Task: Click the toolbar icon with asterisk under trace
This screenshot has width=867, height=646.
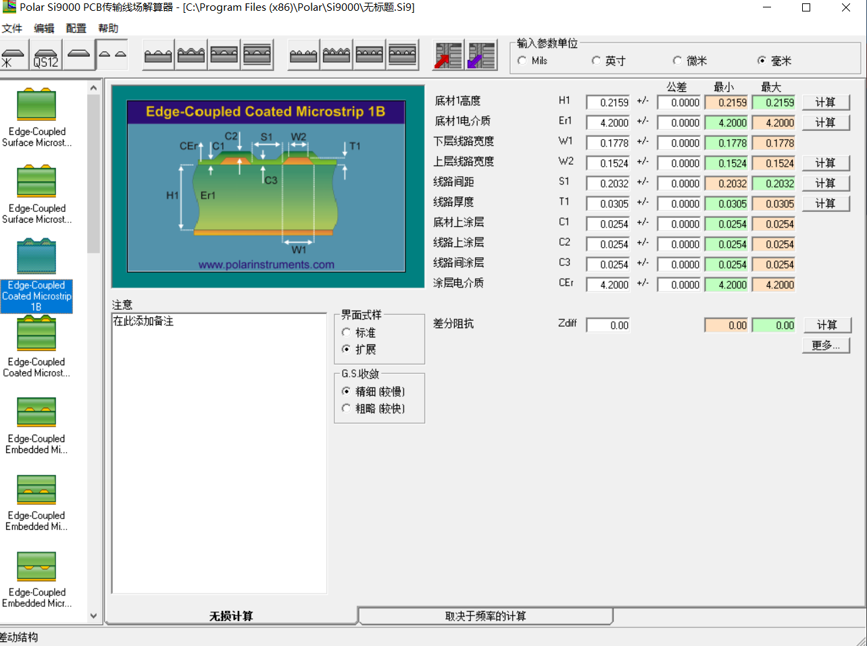Action: (x=13, y=55)
